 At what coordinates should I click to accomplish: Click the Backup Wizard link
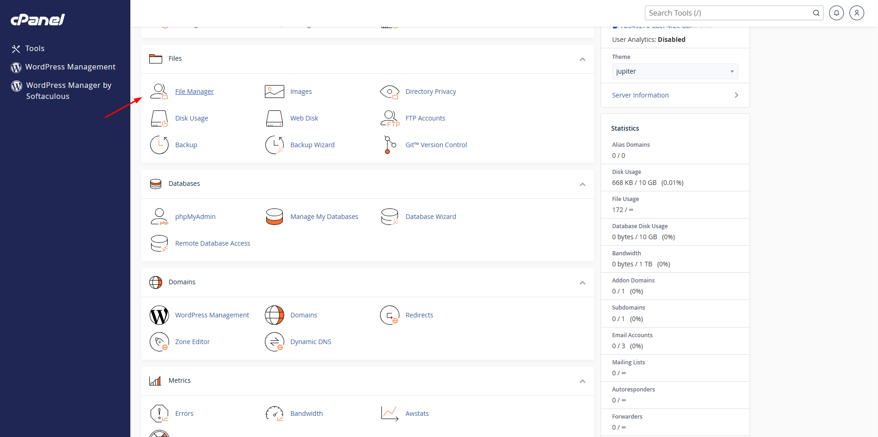pyautogui.click(x=312, y=145)
